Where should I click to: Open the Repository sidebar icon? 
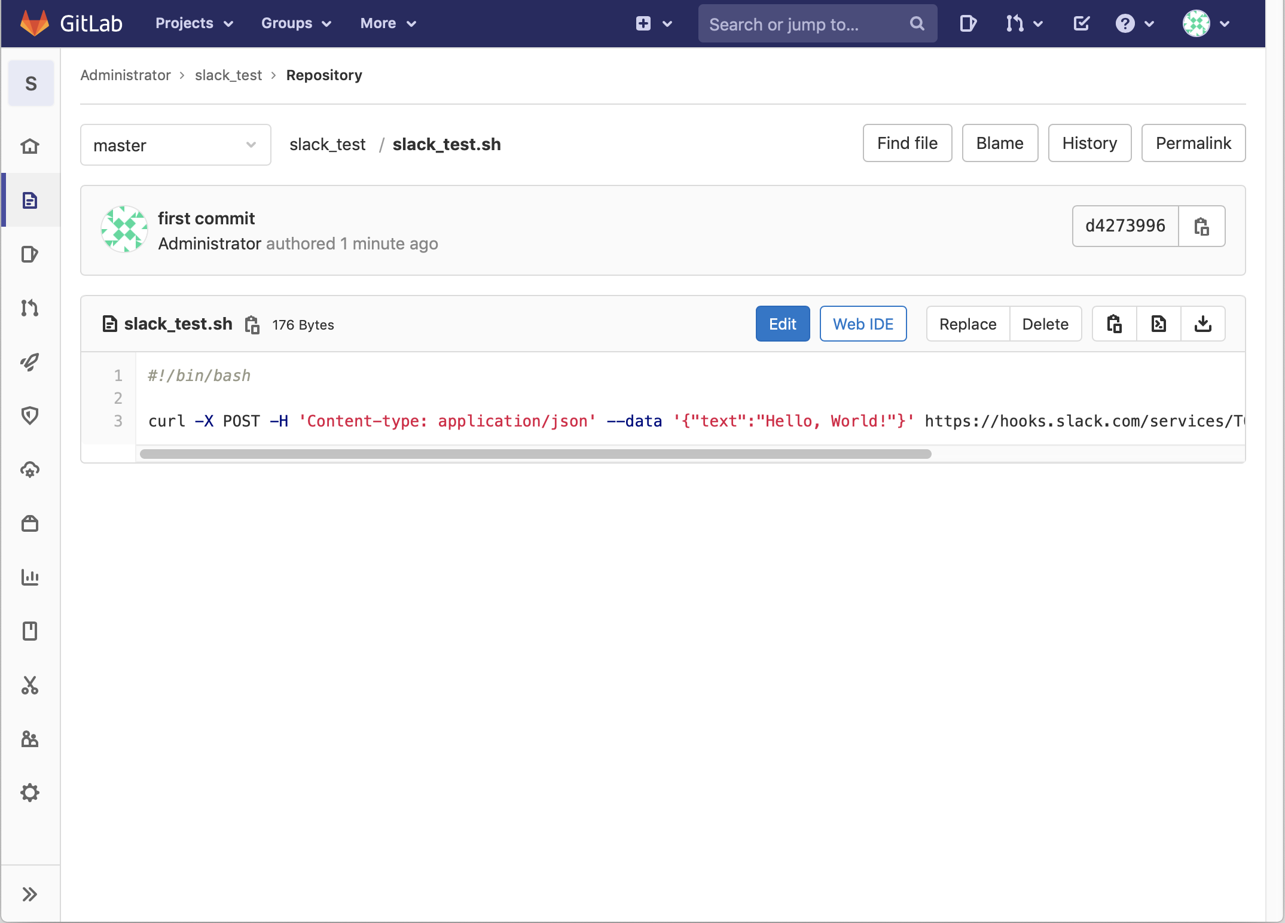[30, 200]
